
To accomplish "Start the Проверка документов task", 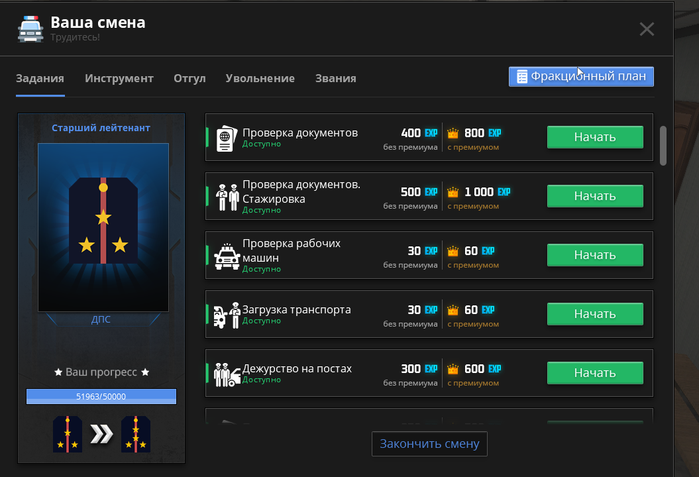I will (x=594, y=137).
